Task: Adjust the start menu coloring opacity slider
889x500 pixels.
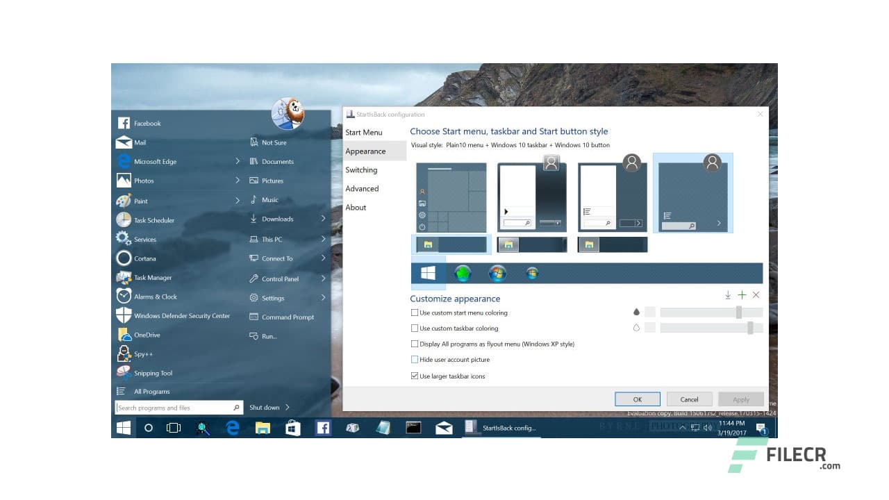Action: click(739, 312)
